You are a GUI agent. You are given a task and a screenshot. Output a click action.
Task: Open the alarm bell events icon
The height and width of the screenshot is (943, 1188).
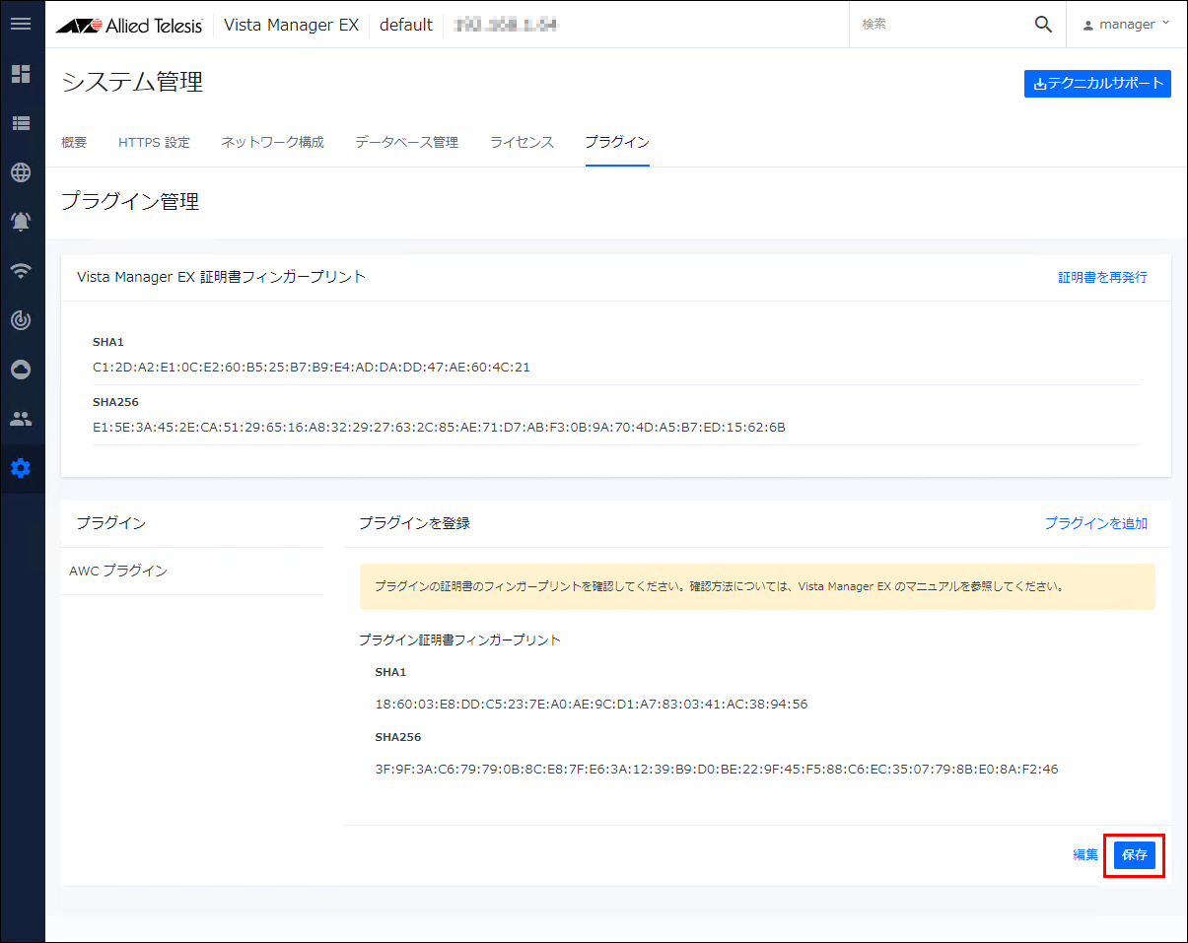click(x=21, y=222)
